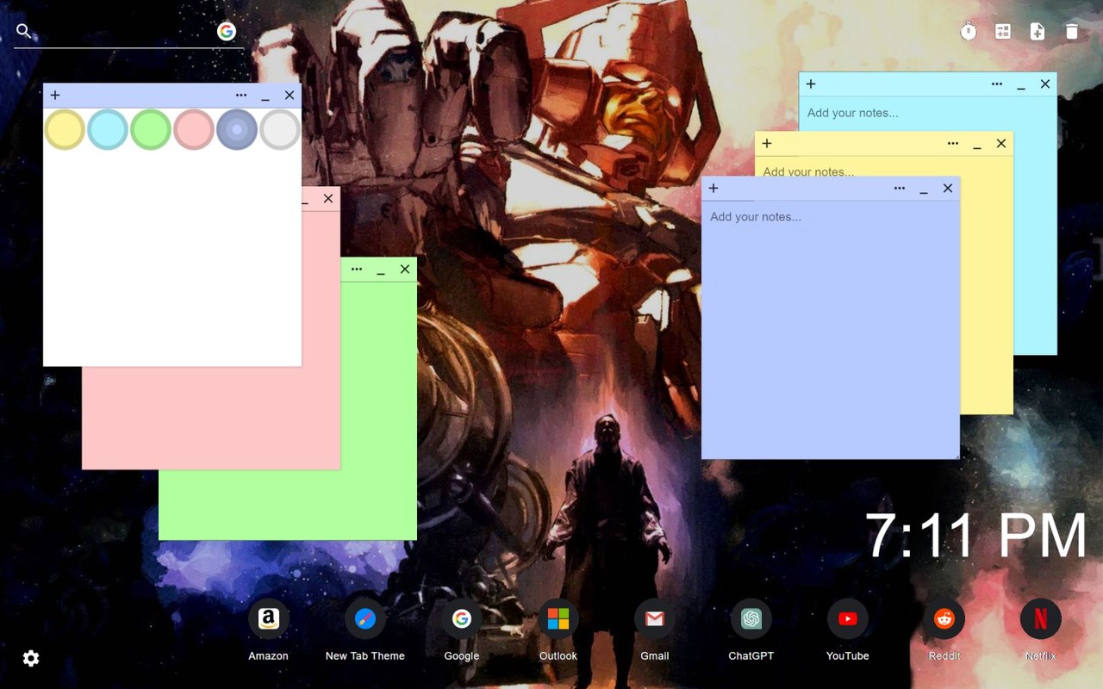Minimize the cyan sticky note
Screen dimensions: 1103x689
coord(1021,86)
